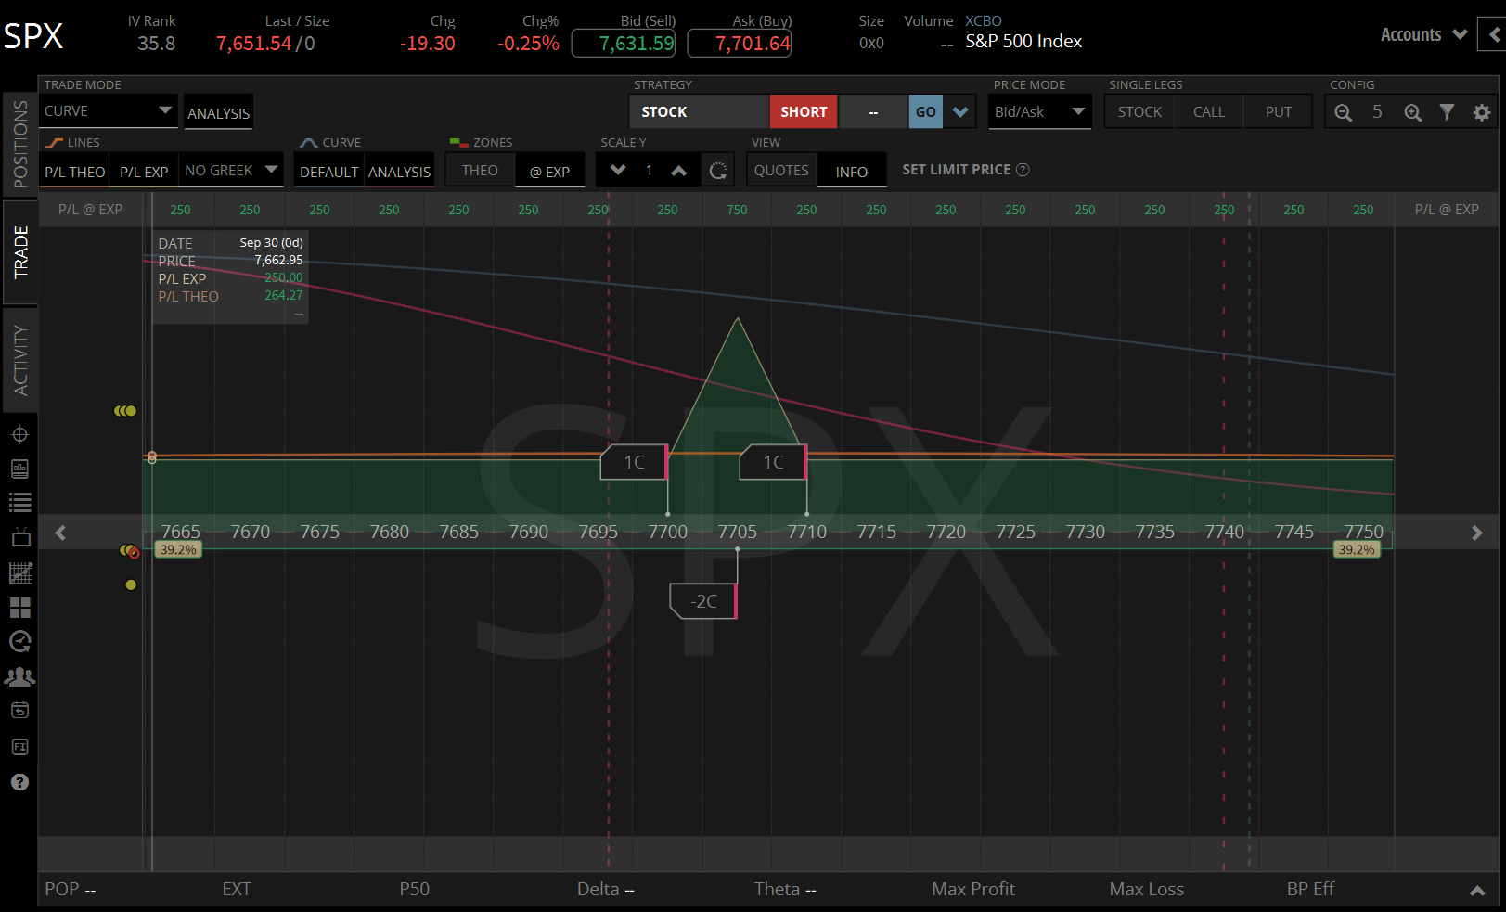Open the list view sidebar icon
1506x912 pixels.
[19, 503]
